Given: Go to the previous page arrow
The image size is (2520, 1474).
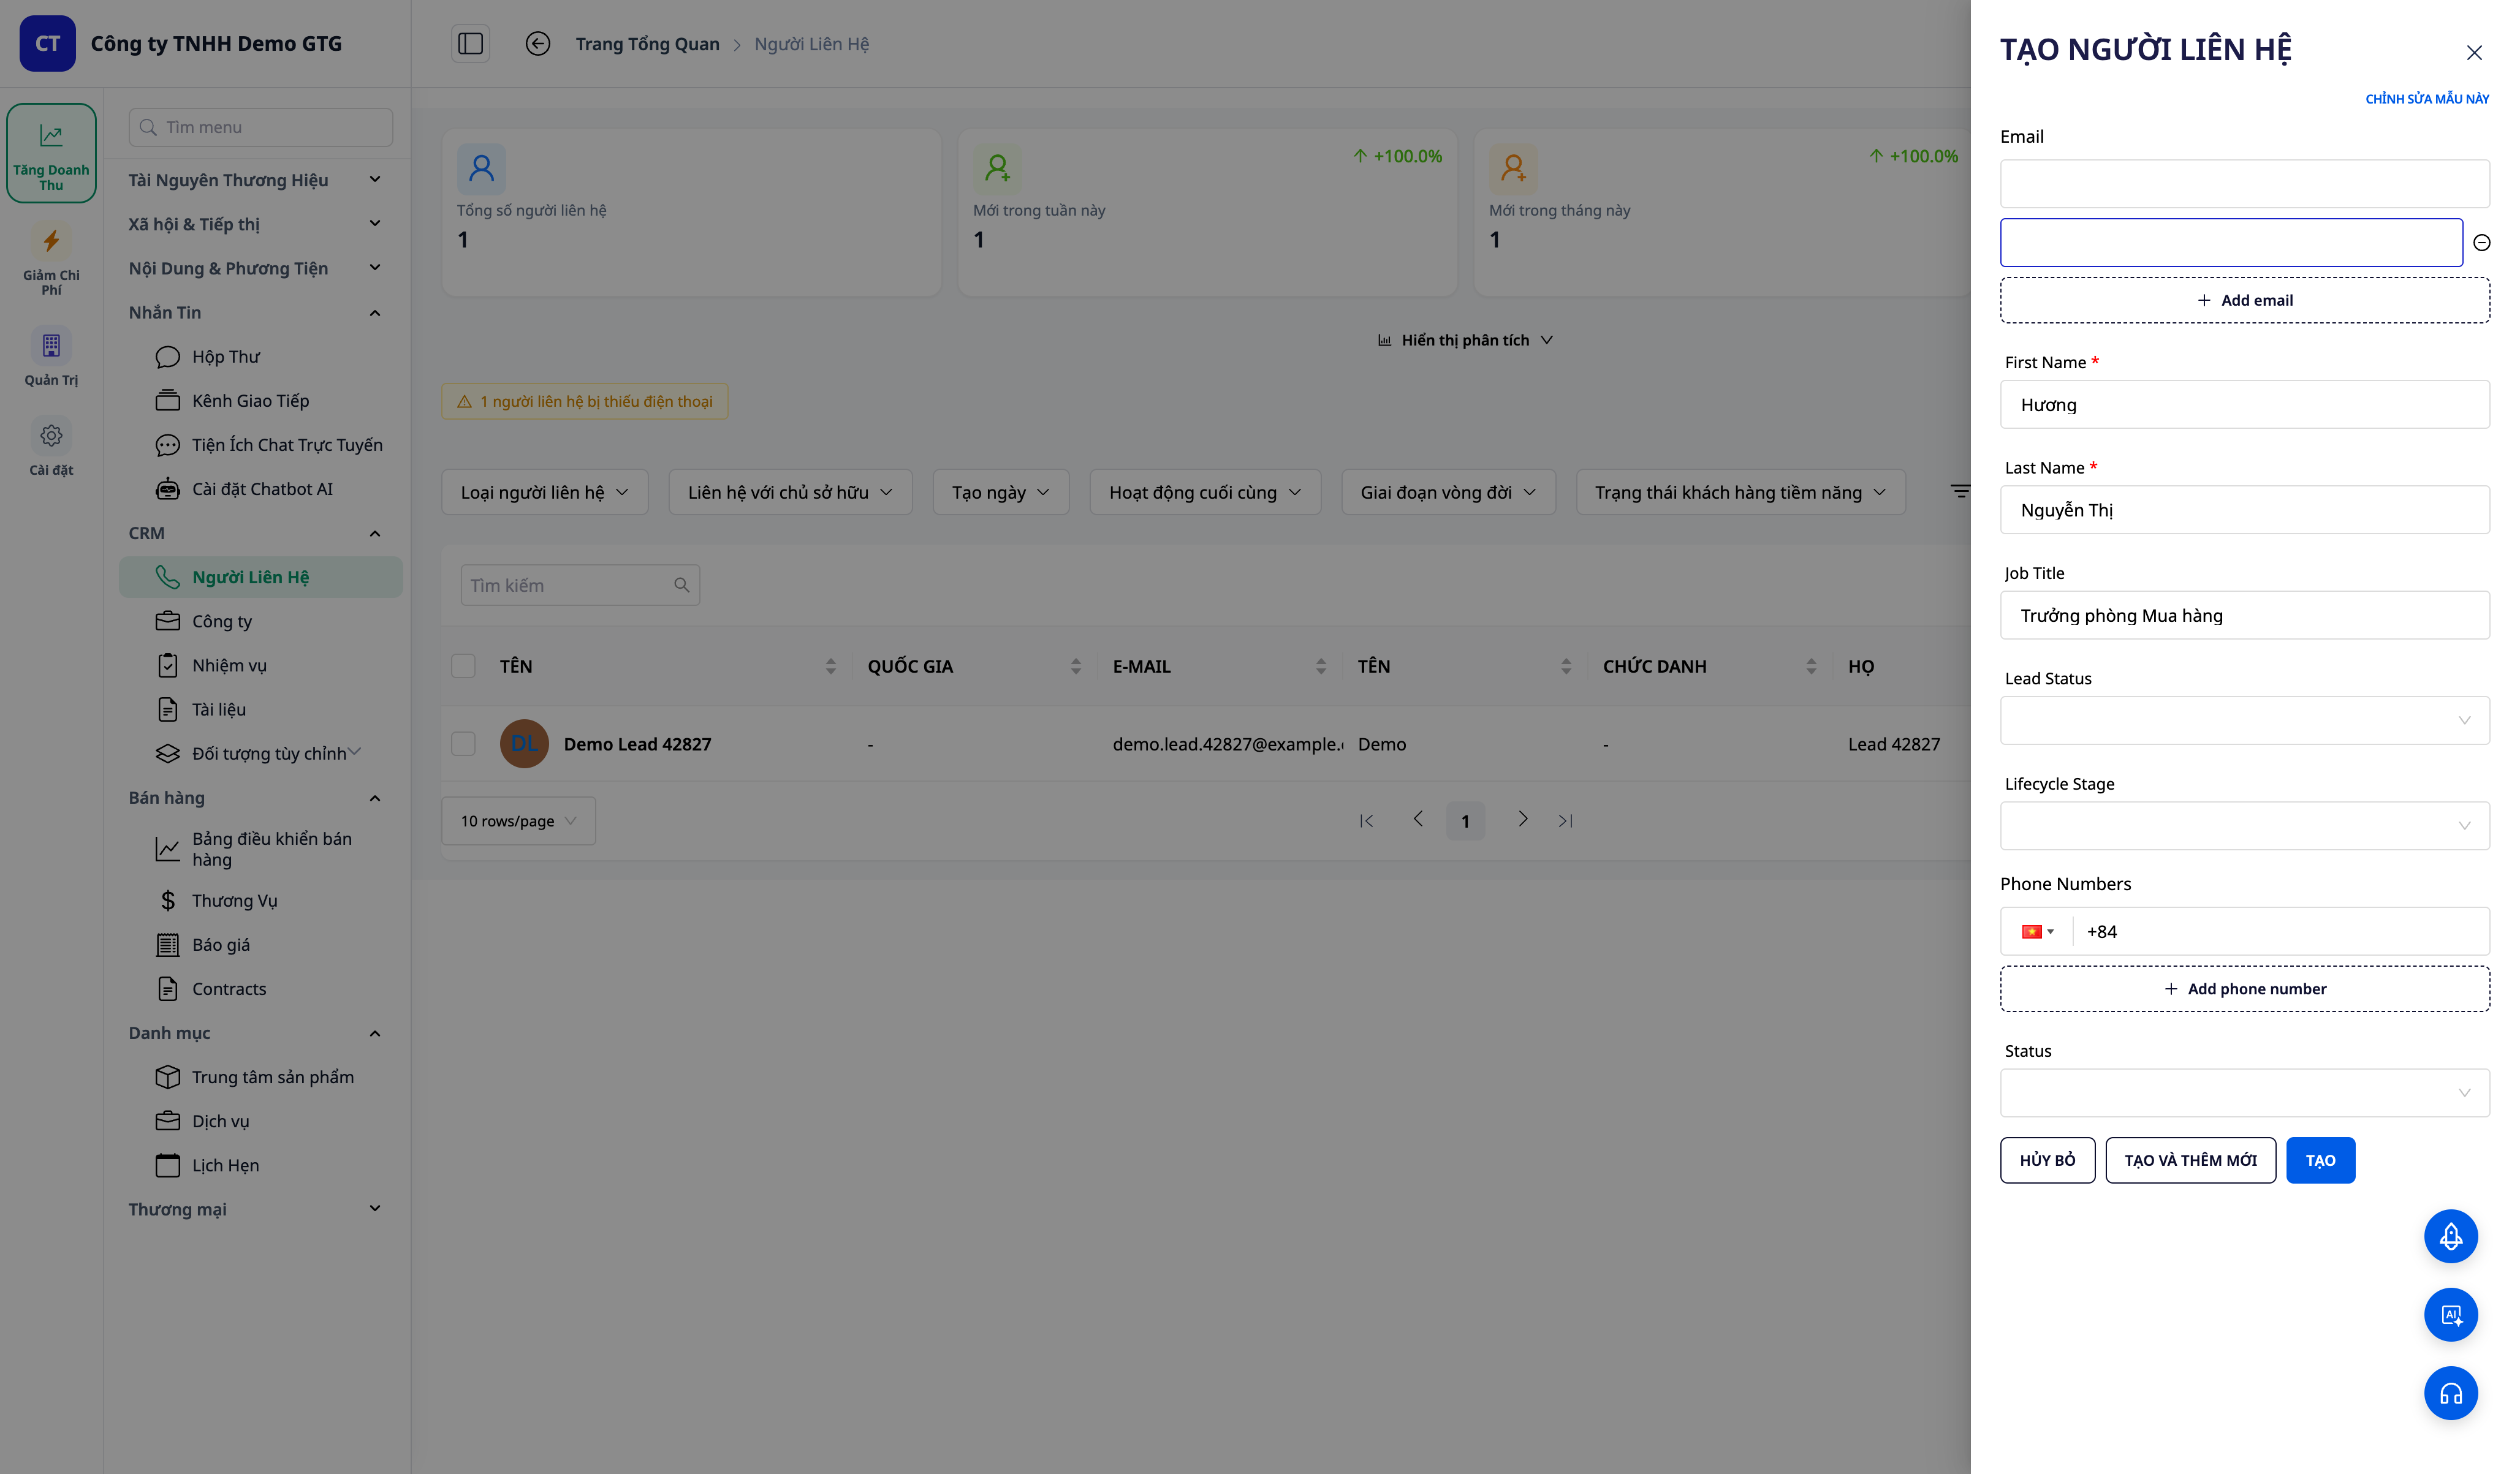Looking at the screenshot, I should 1417,819.
